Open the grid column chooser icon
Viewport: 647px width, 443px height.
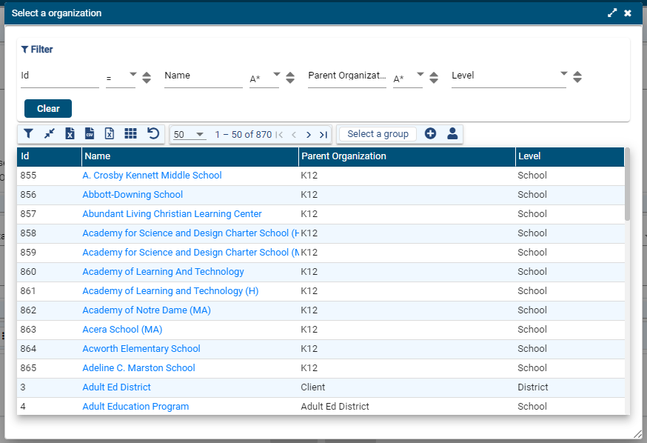coord(131,134)
